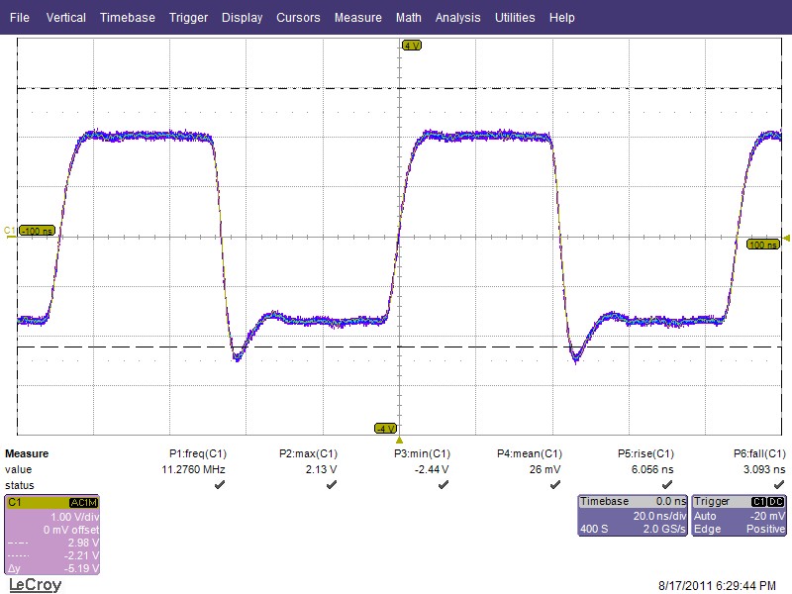
Task: Click the status checkmark under P4 mean
Action: coord(555,485)
